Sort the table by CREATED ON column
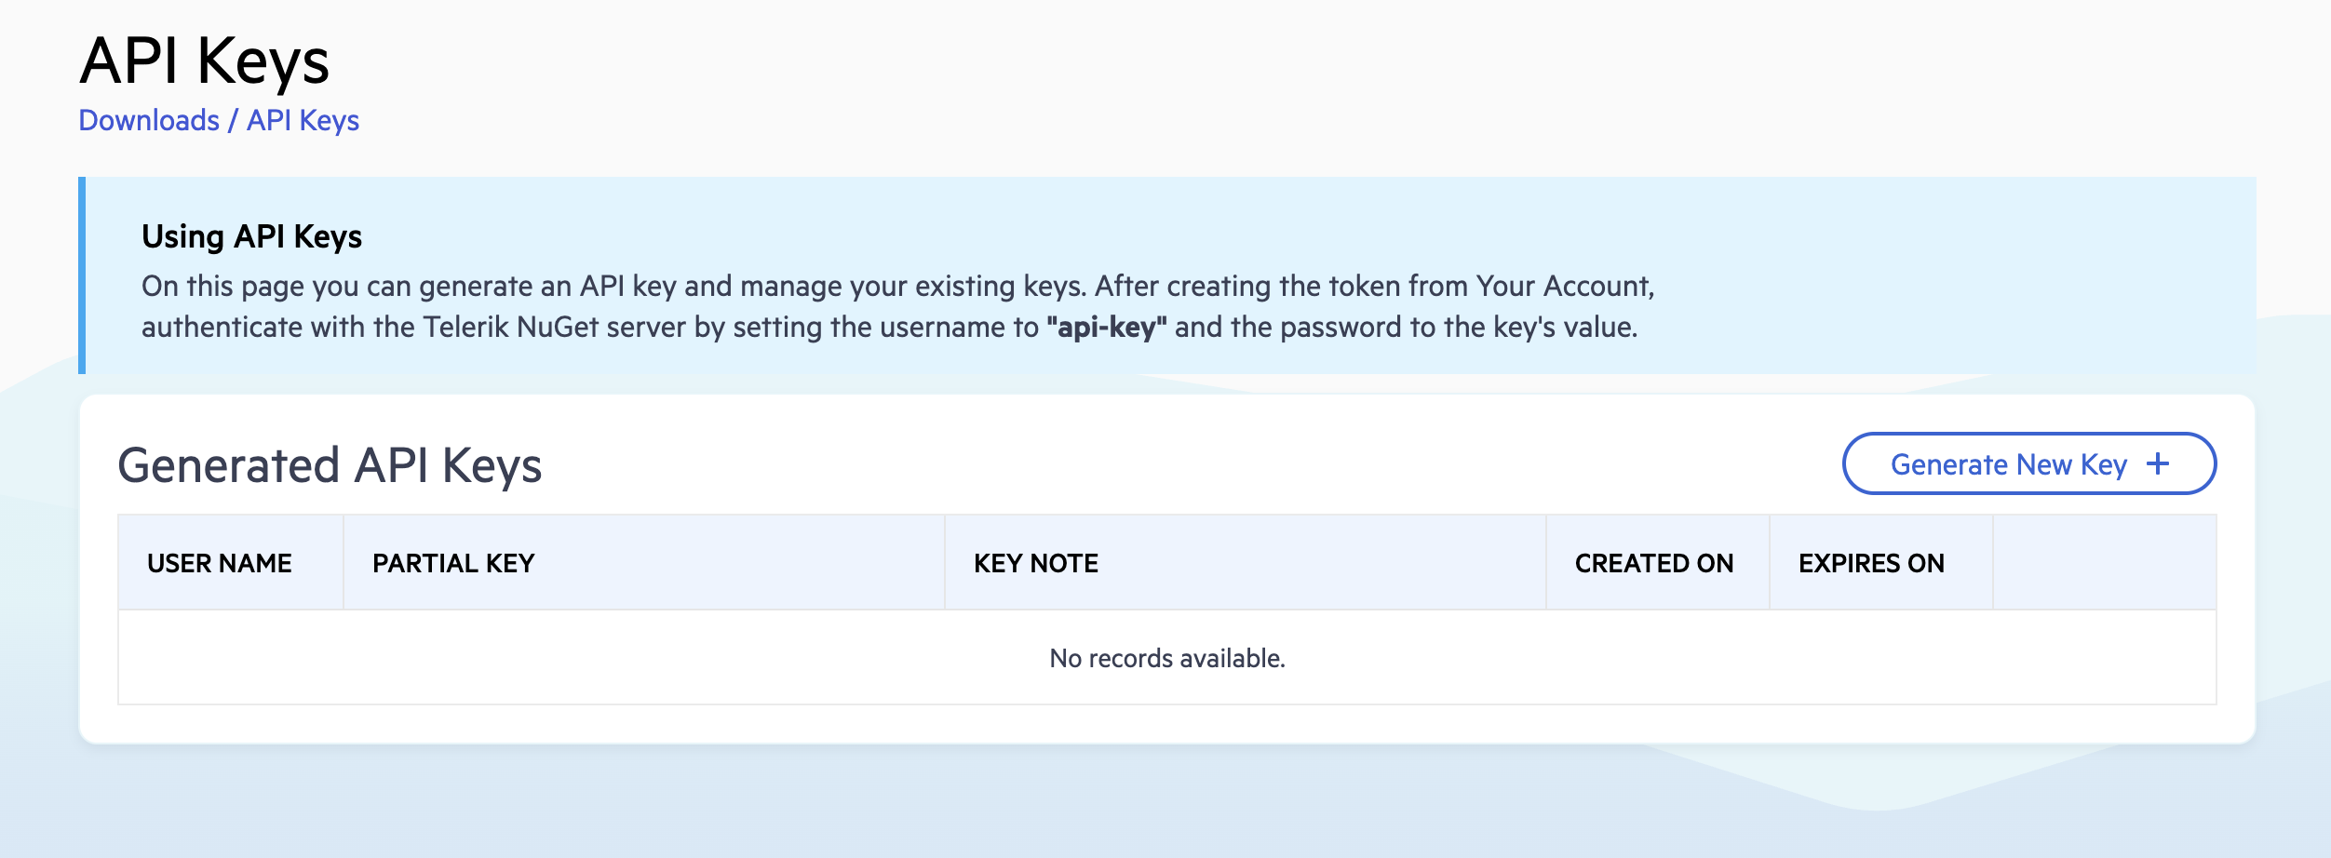The image size is (2331, 858). [x=1655, y=563]
